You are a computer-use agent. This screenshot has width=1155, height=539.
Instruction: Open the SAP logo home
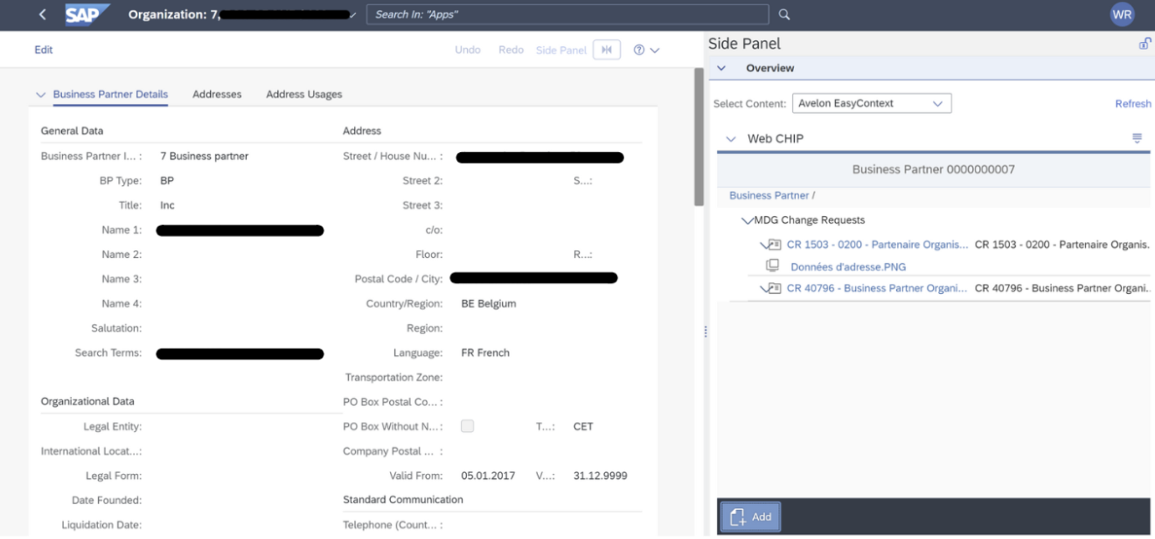click(87, 14)
